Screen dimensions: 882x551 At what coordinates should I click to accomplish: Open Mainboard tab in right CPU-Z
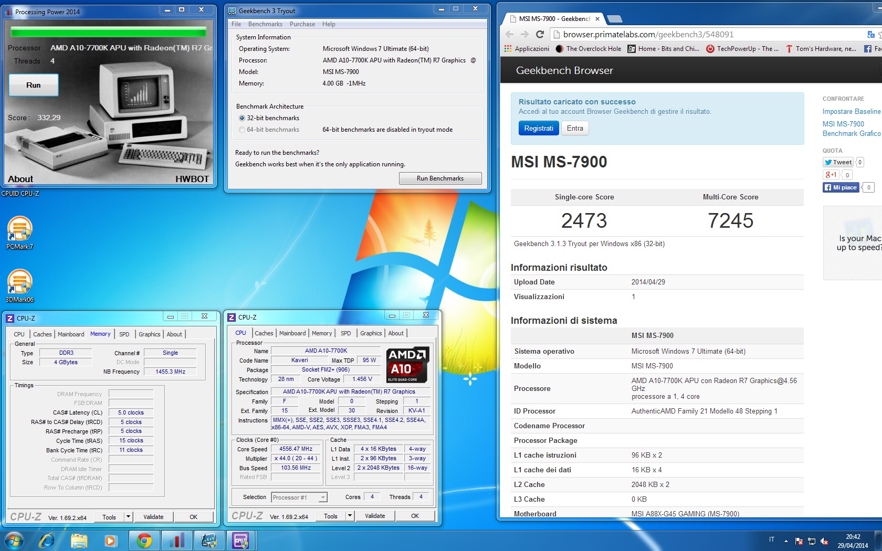tap(292, 333)
